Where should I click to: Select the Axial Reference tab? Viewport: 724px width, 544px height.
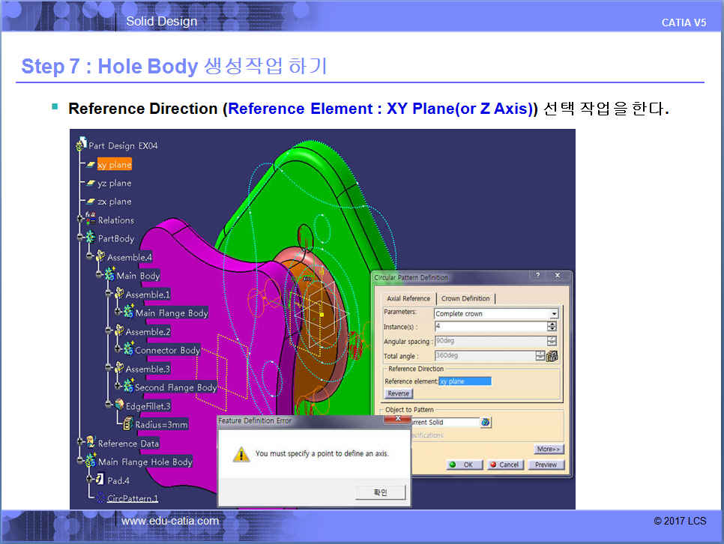pyautogui.click(x=408, y=298)
